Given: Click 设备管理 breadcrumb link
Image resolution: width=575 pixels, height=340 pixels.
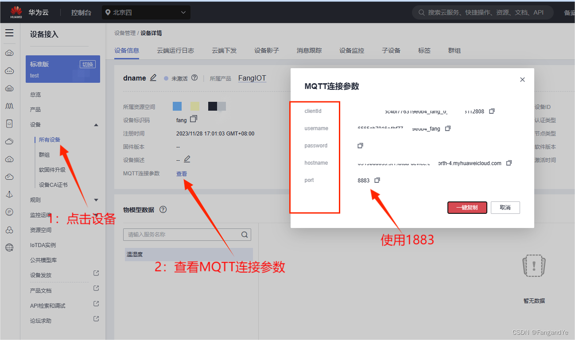Looking at the screenshot, I should coord(125,33).
